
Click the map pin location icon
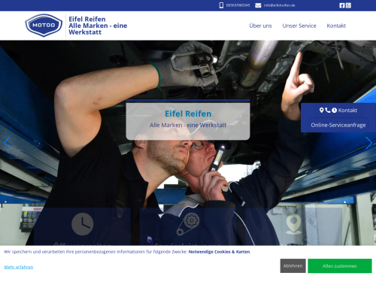click(294, 224)
